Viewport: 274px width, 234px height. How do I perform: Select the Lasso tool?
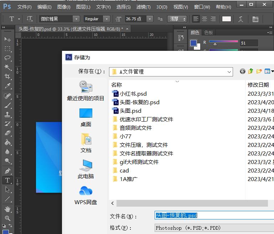tap(7, 58)
